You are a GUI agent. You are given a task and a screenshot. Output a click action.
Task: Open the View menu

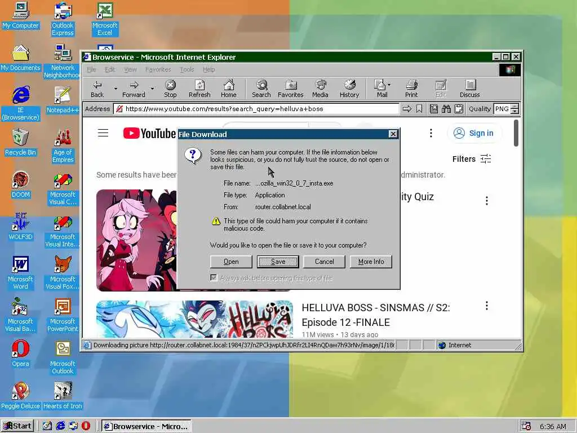130,69
